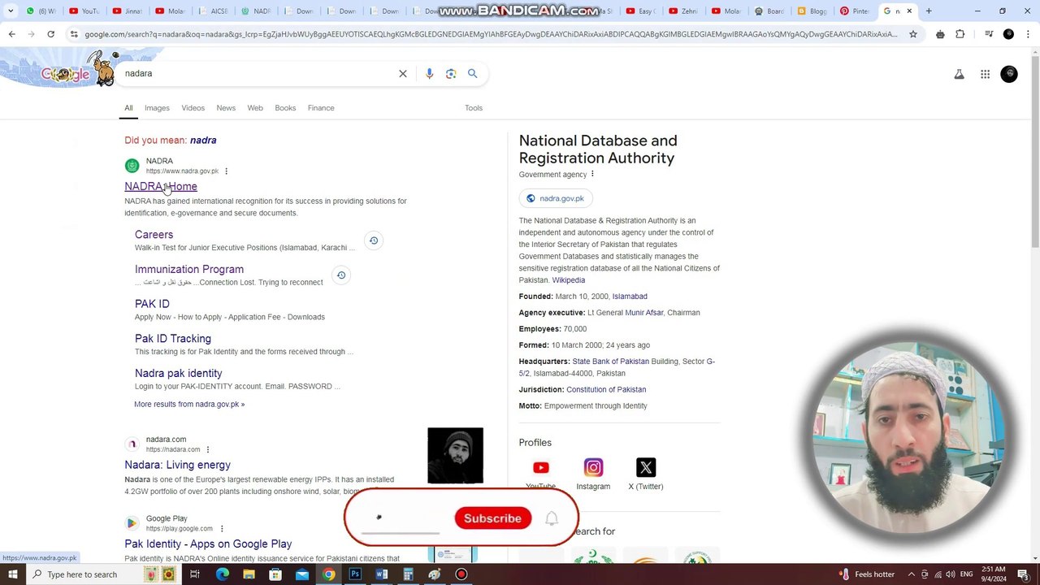Screen dimensions: 1040x585
Task: Open Search Labs flask icon
Action: pyautogui.click(x=960, y=74)
